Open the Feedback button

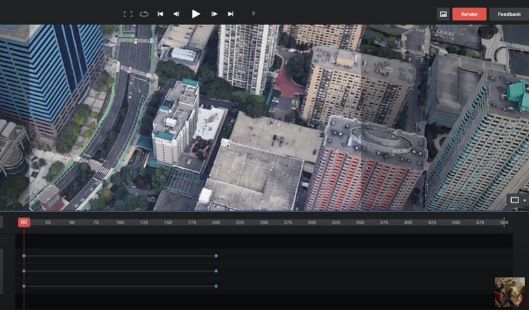[x=509, y=14]
